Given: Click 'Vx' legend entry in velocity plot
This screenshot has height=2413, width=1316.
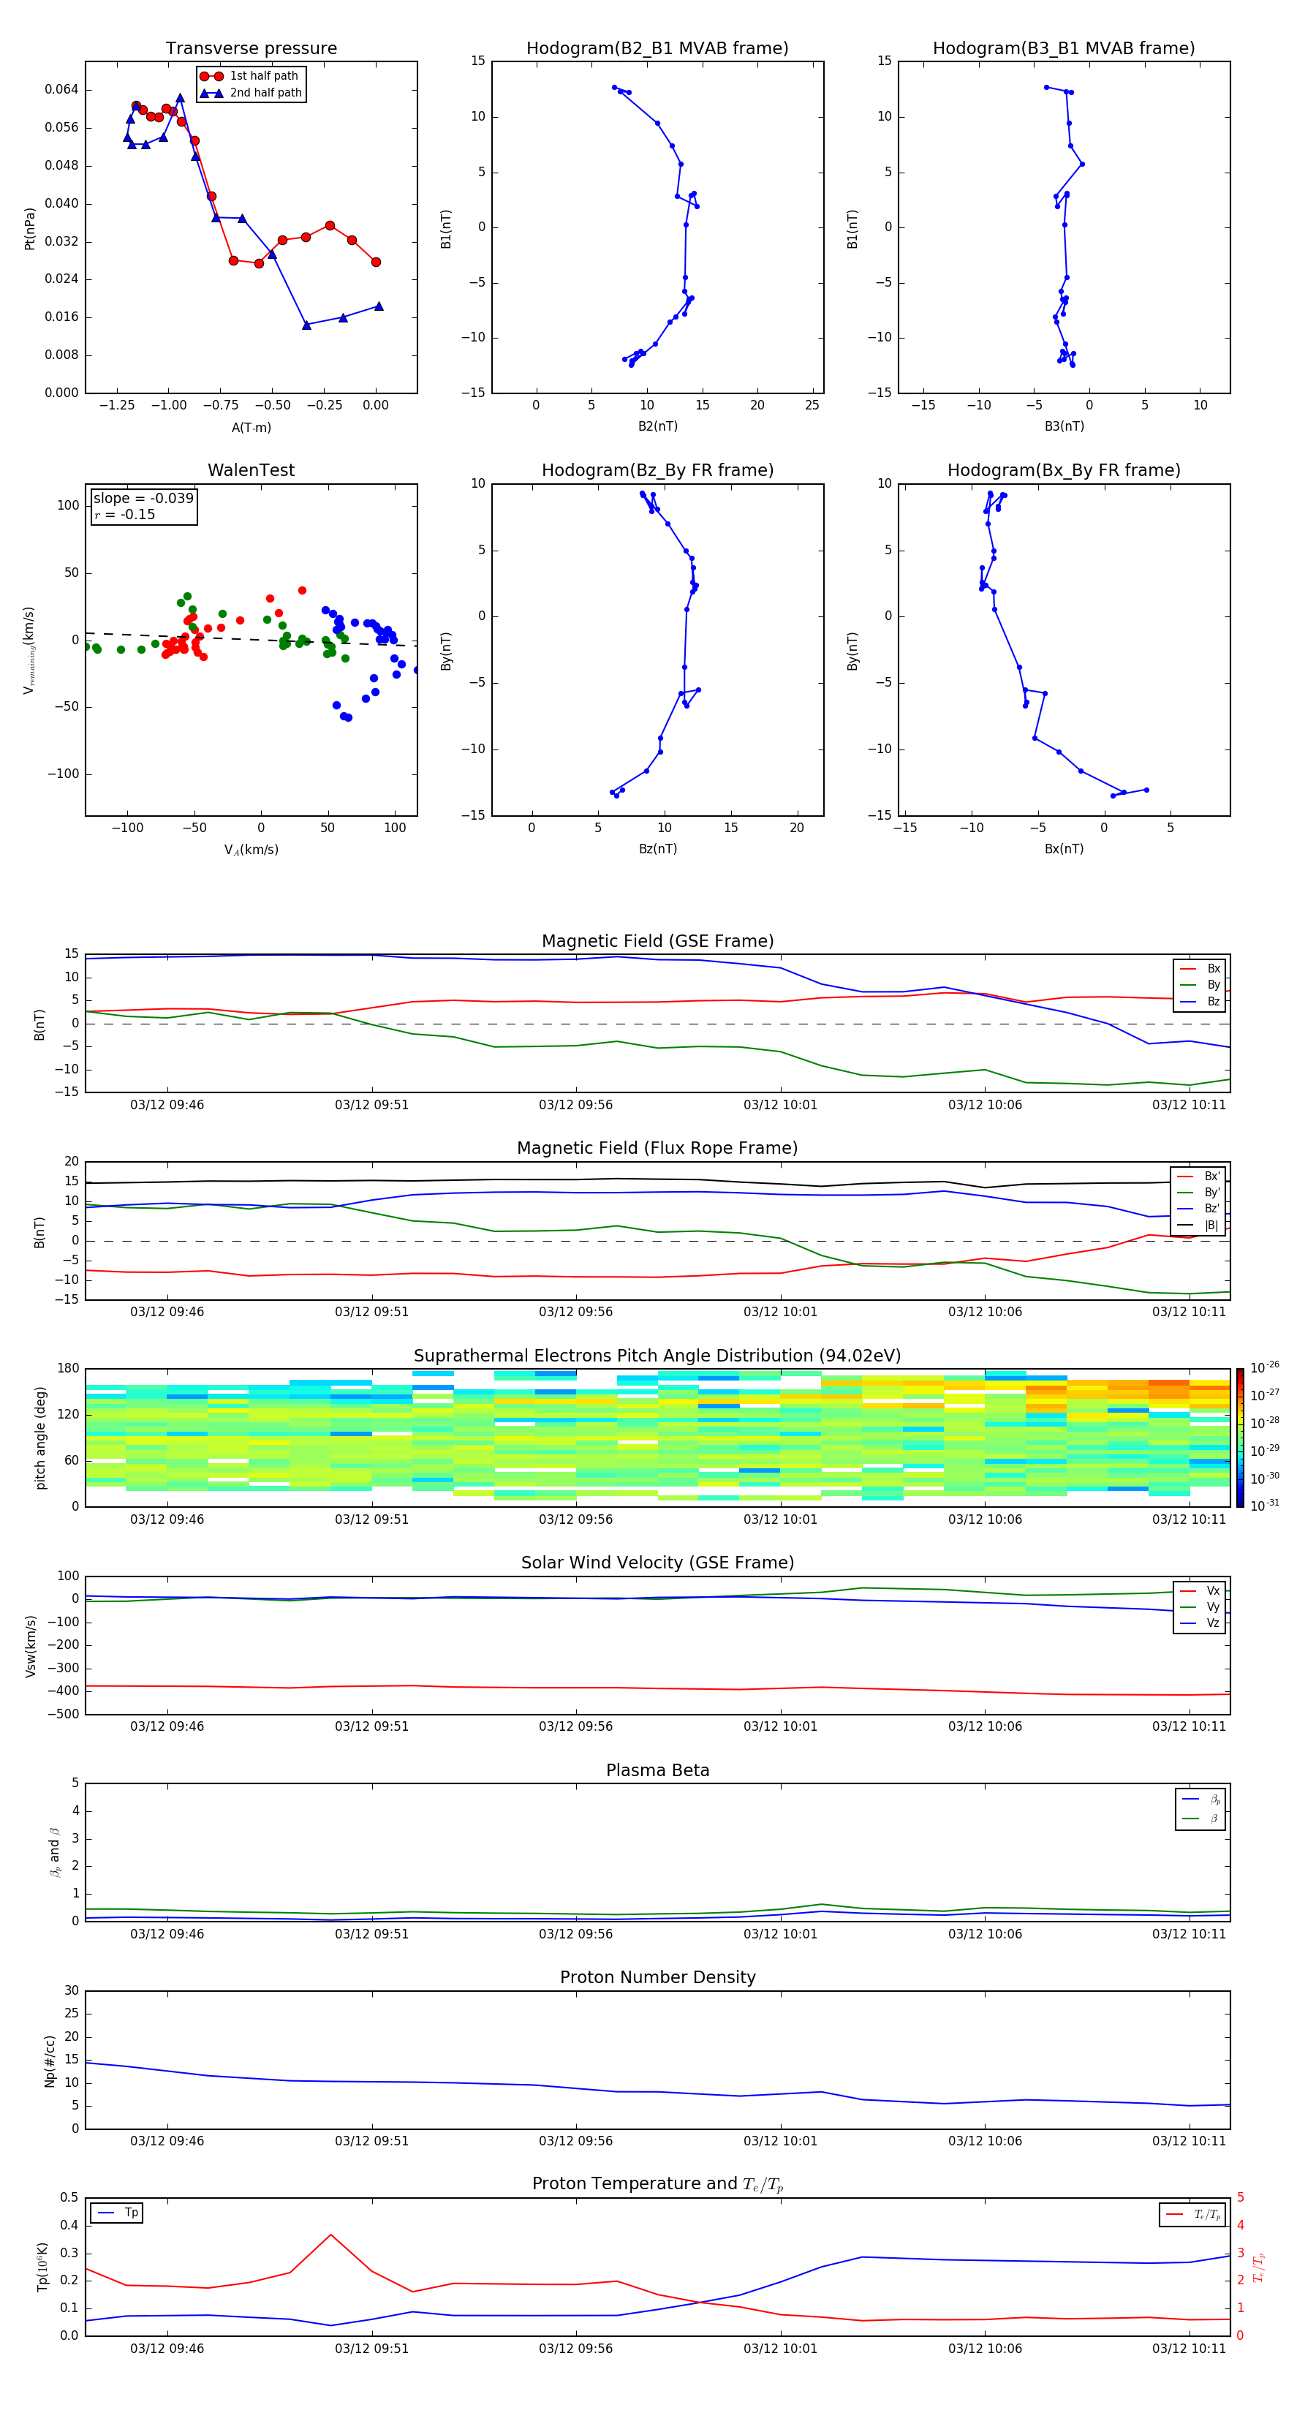Looking at the screenshot, I should click(1200, 1590).
